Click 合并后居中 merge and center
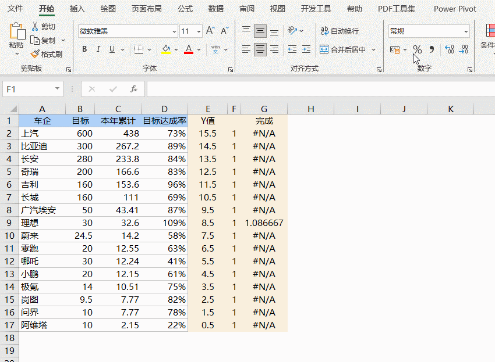Screen dimensions: 495x362 coord(343,49)
